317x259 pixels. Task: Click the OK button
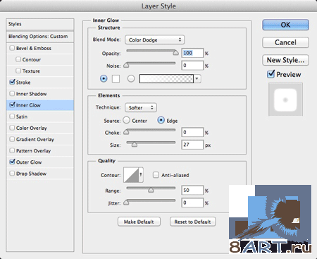(x=285, y=25)
